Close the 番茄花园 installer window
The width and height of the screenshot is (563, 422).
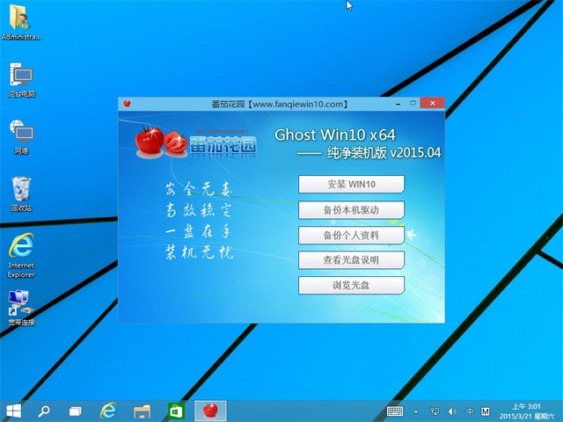[x=432, y=104]
